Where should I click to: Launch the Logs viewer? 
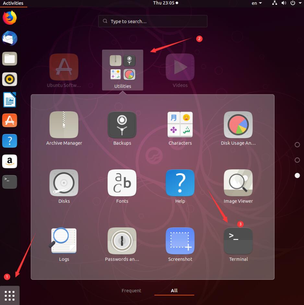point(64,241)
